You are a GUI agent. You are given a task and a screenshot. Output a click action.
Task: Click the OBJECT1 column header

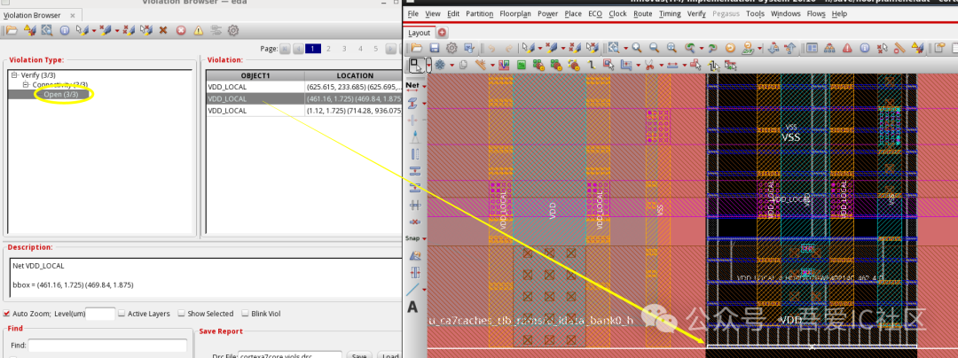[255, 75]
